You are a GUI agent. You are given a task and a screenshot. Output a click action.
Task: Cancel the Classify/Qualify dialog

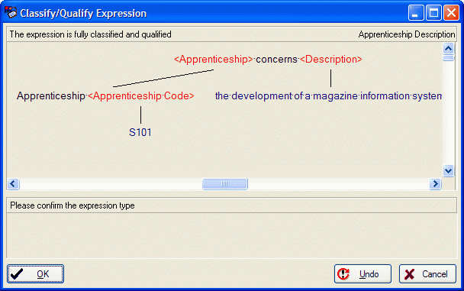(x=427, y=274)
